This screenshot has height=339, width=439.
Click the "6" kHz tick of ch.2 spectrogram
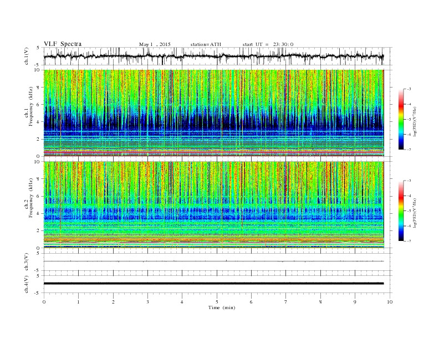pos(39,196)
